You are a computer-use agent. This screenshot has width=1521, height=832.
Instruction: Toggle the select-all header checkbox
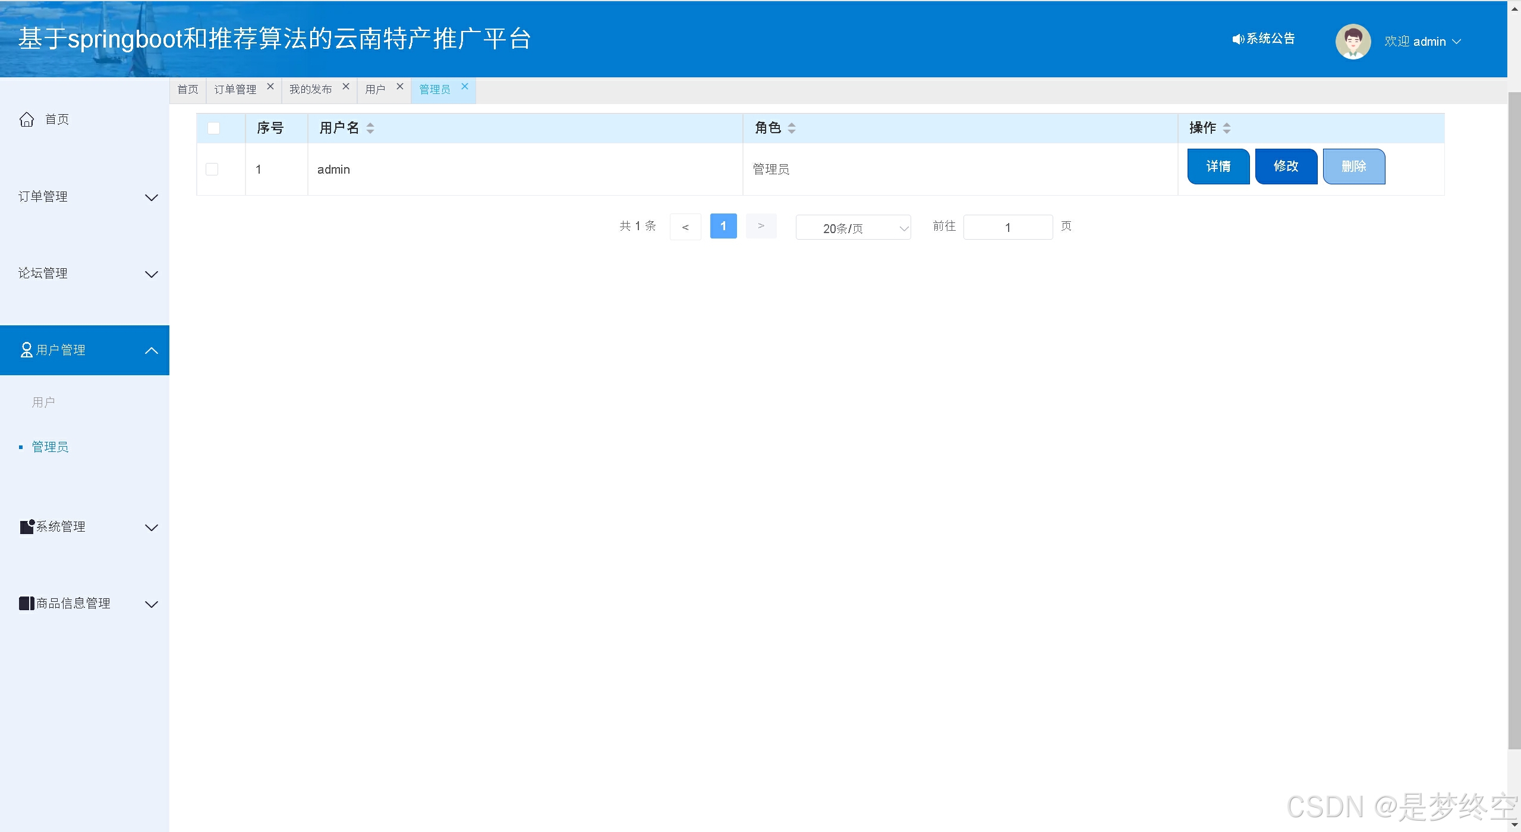tap(213, 128)
